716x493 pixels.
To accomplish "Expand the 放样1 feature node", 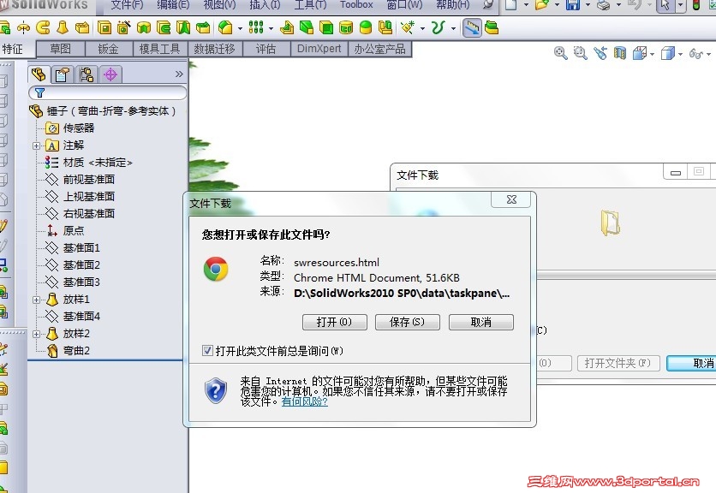I will pyautogui.click(x=37, y=300).
